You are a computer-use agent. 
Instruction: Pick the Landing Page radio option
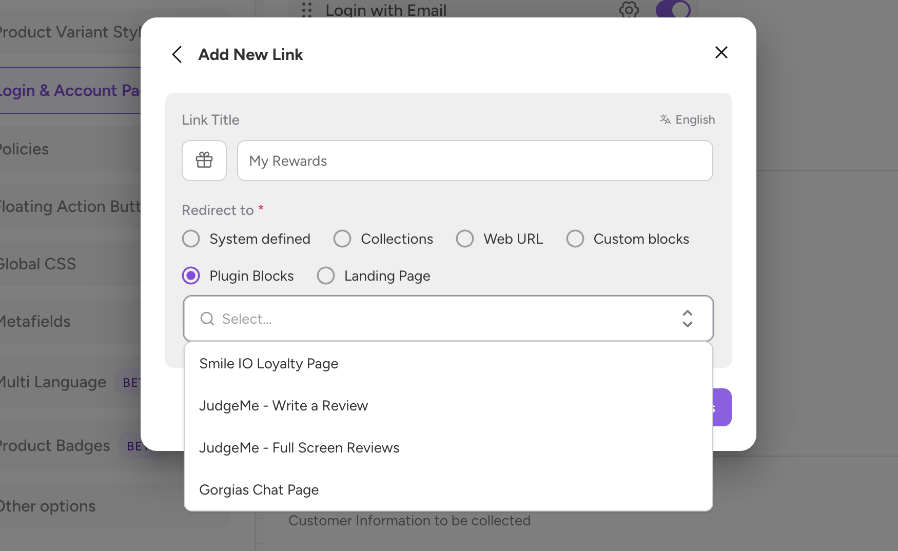(x=326, y=275)
